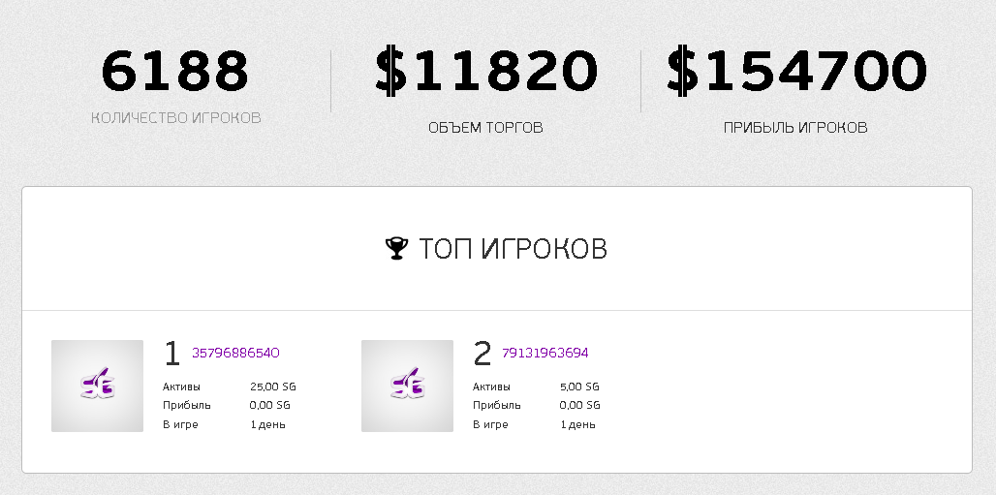Click the $154700 players profit figure
The image size is (996, 495).
[796, 71]
